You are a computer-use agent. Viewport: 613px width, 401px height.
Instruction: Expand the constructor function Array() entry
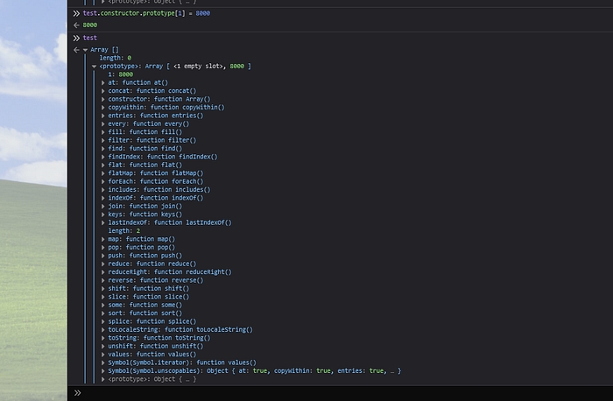pos(103,99)
